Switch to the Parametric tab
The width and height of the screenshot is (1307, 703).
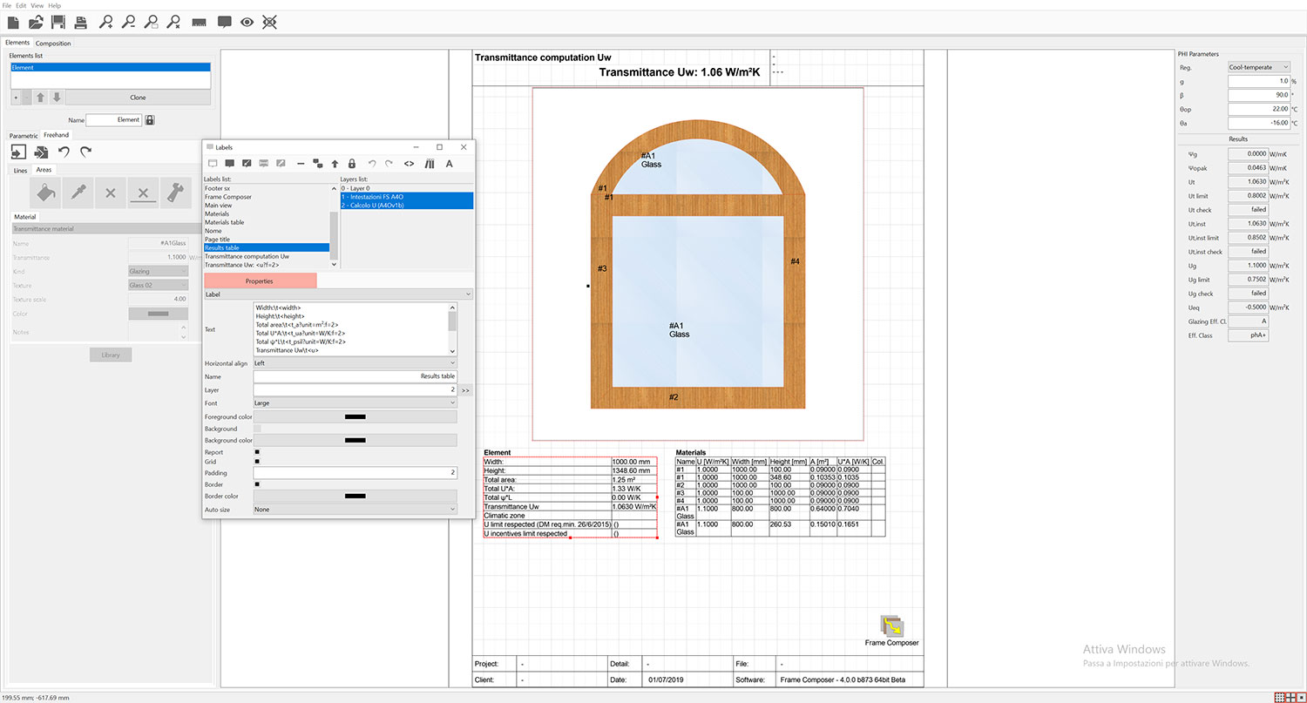(24, 135)
